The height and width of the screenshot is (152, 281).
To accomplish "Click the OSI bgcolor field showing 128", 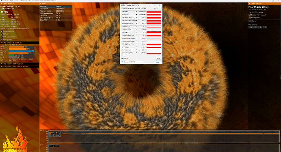I will tap(265, 27).
